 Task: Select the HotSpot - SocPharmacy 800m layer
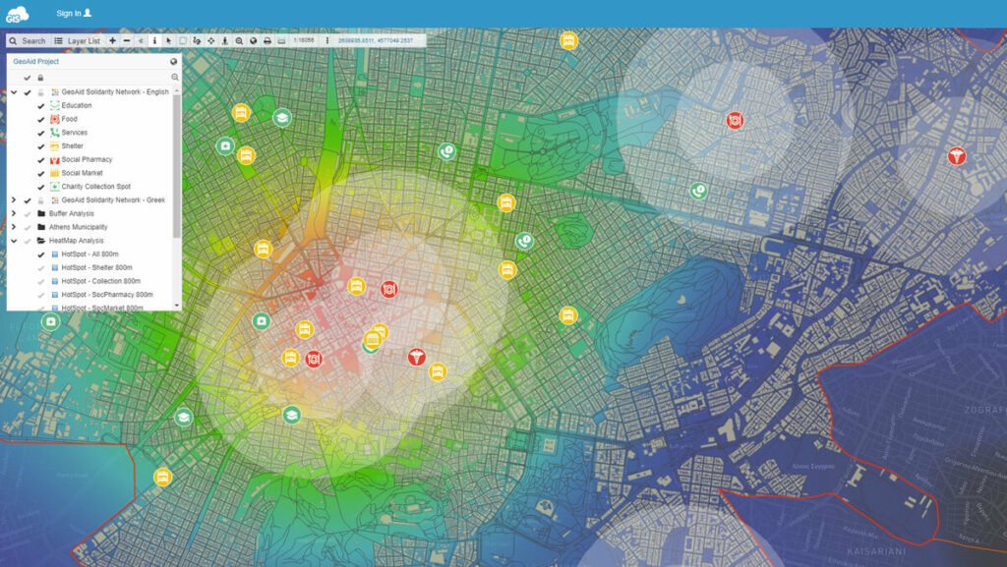tap(107, 295)
